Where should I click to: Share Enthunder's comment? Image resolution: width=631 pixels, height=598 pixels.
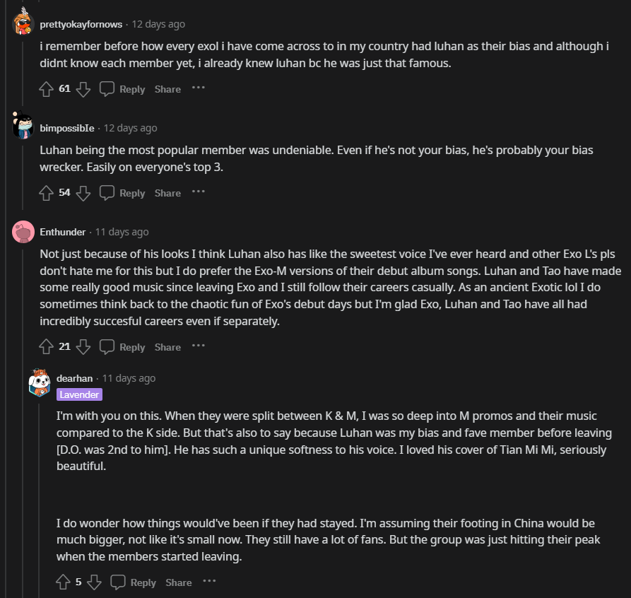click(x=167, y=347)
